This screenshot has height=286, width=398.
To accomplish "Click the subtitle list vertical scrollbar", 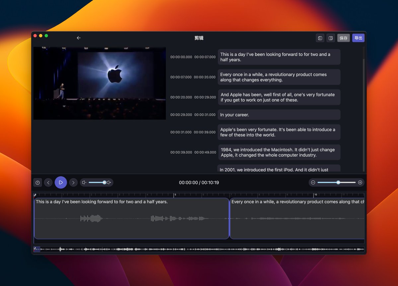I will tap(364, 109).
